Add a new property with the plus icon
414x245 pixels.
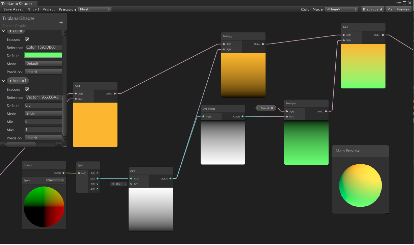coord(61,22)
